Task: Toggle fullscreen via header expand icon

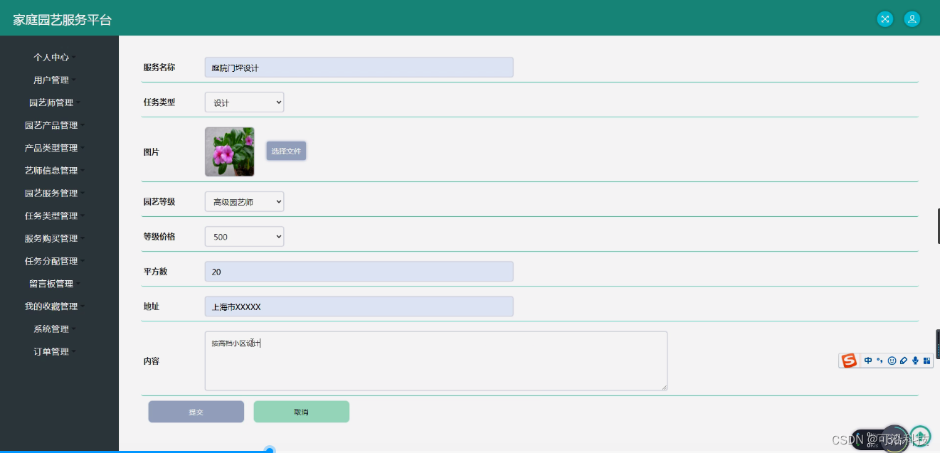Action: point(885,19)
